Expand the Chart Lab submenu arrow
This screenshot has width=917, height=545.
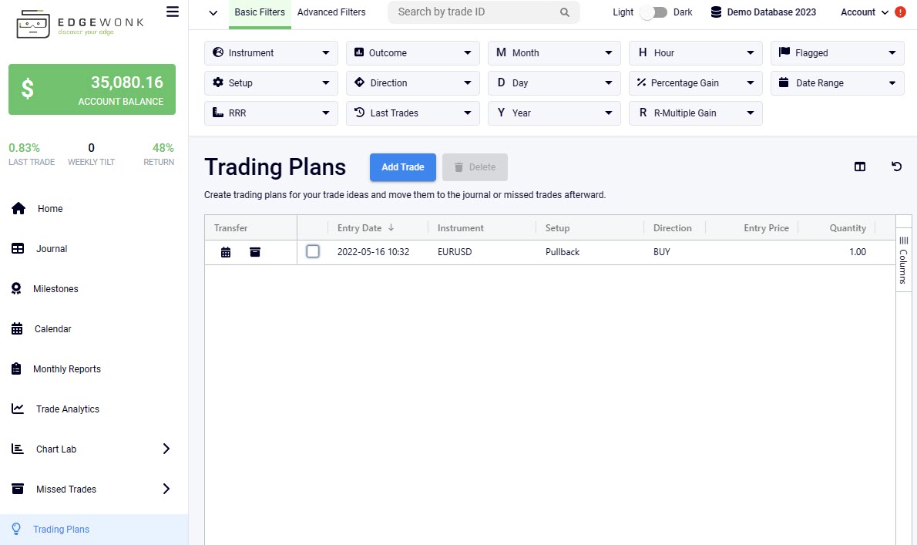(166, 449)
